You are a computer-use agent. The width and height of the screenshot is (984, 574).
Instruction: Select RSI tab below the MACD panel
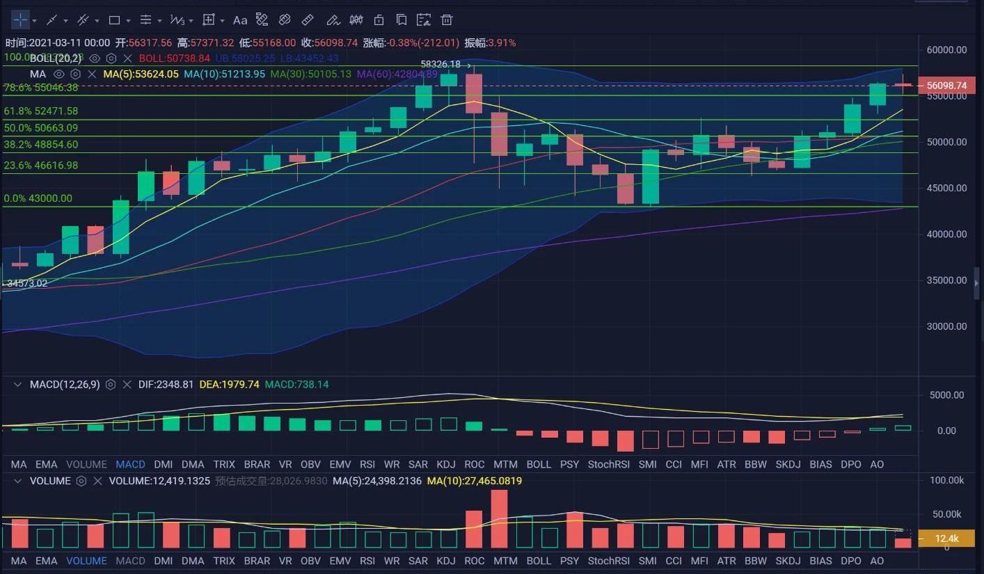367,464
